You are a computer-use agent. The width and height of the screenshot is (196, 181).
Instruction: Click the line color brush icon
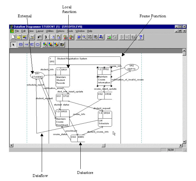[x=56, y=44]
